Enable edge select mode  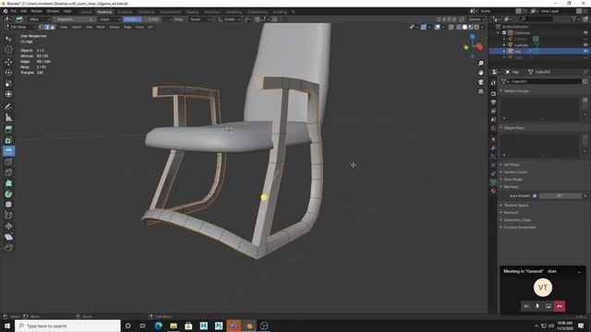point(47,27)
